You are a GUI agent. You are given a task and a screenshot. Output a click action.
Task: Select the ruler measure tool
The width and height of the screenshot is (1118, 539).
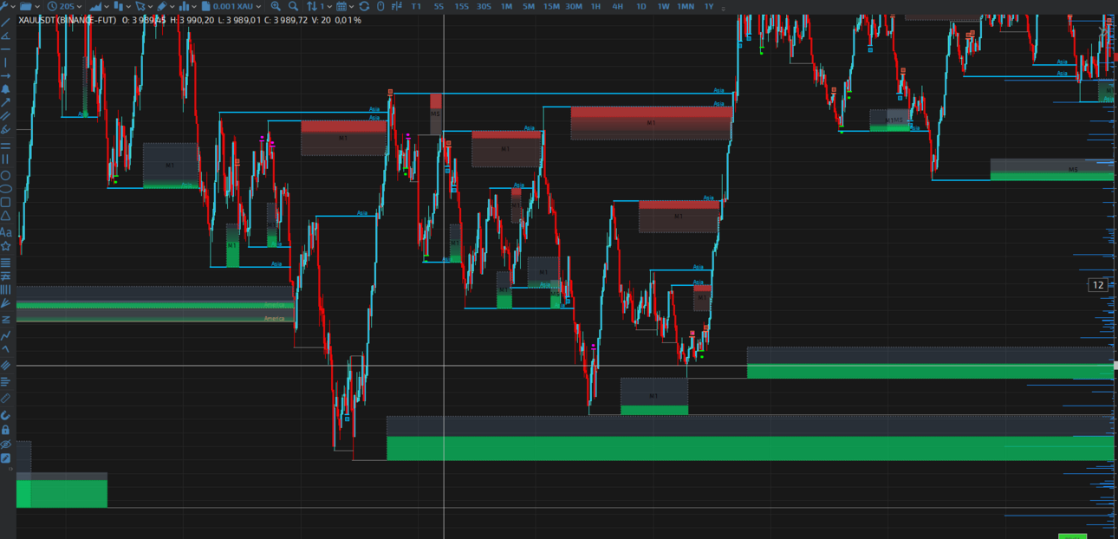click(x=5, y=399)
